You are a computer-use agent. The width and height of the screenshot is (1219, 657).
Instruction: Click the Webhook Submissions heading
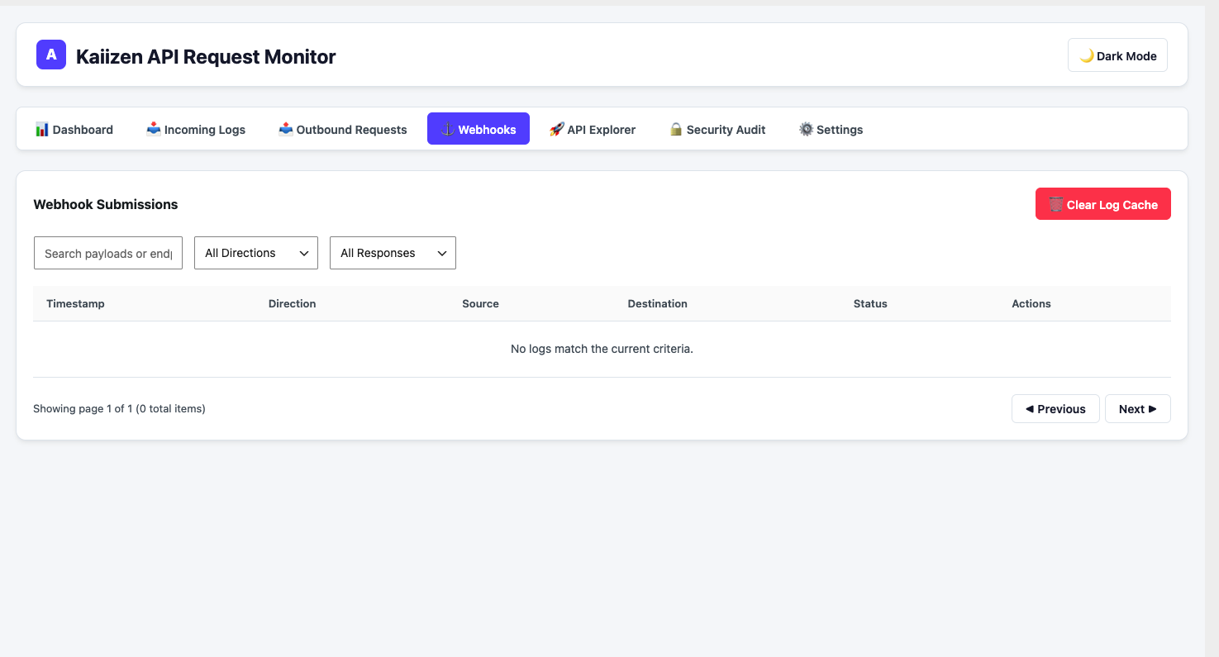click(x=106, y=204)
